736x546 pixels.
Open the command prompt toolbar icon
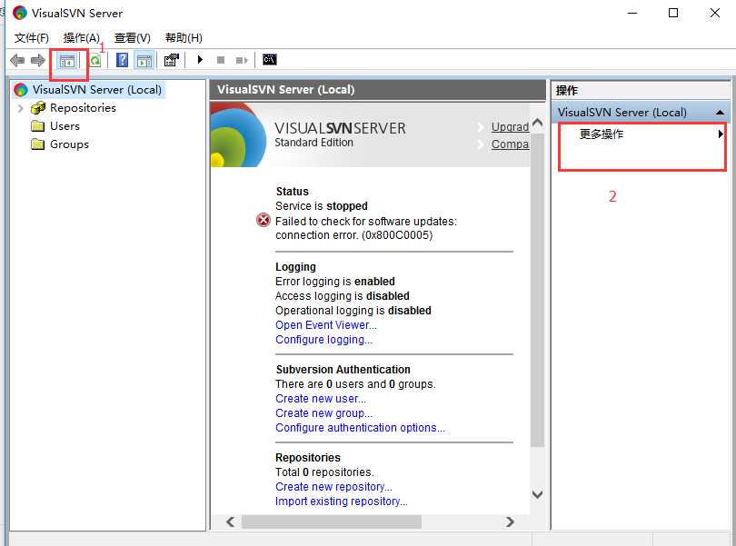[x=270, y=60]
